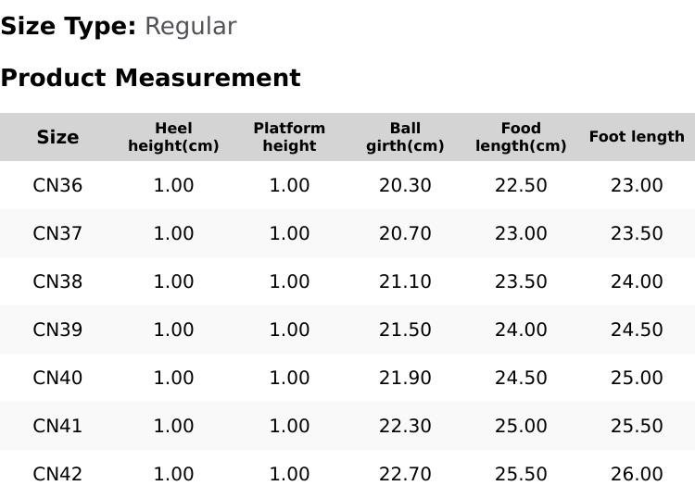Image resolution: width=695 pixels, height=498 pixels.
Task: Click ball girth value 21.90
Action: [405, 378]
